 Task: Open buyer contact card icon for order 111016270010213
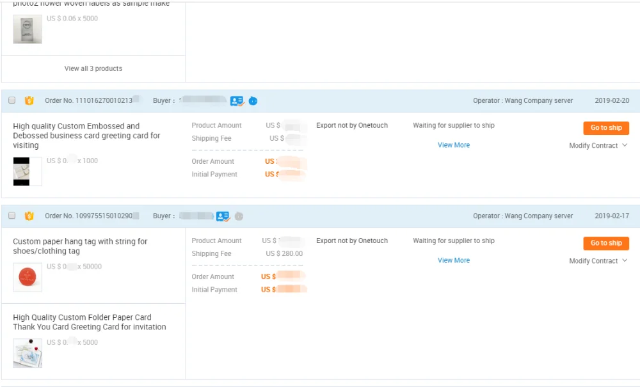tap(237, 101)
